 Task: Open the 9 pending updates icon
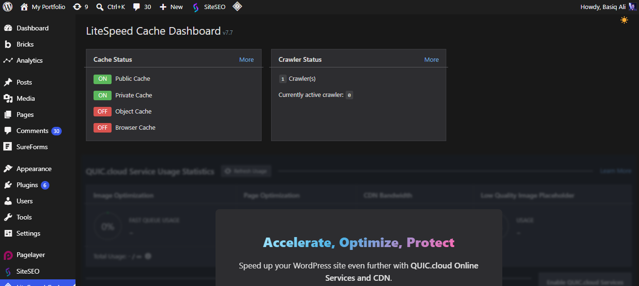coord(77,7)
